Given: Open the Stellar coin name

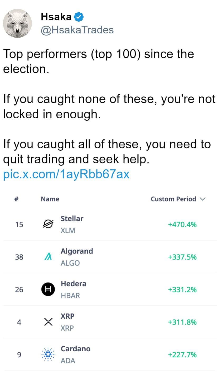Looking at the screenshot, I should tap(72, 219).
